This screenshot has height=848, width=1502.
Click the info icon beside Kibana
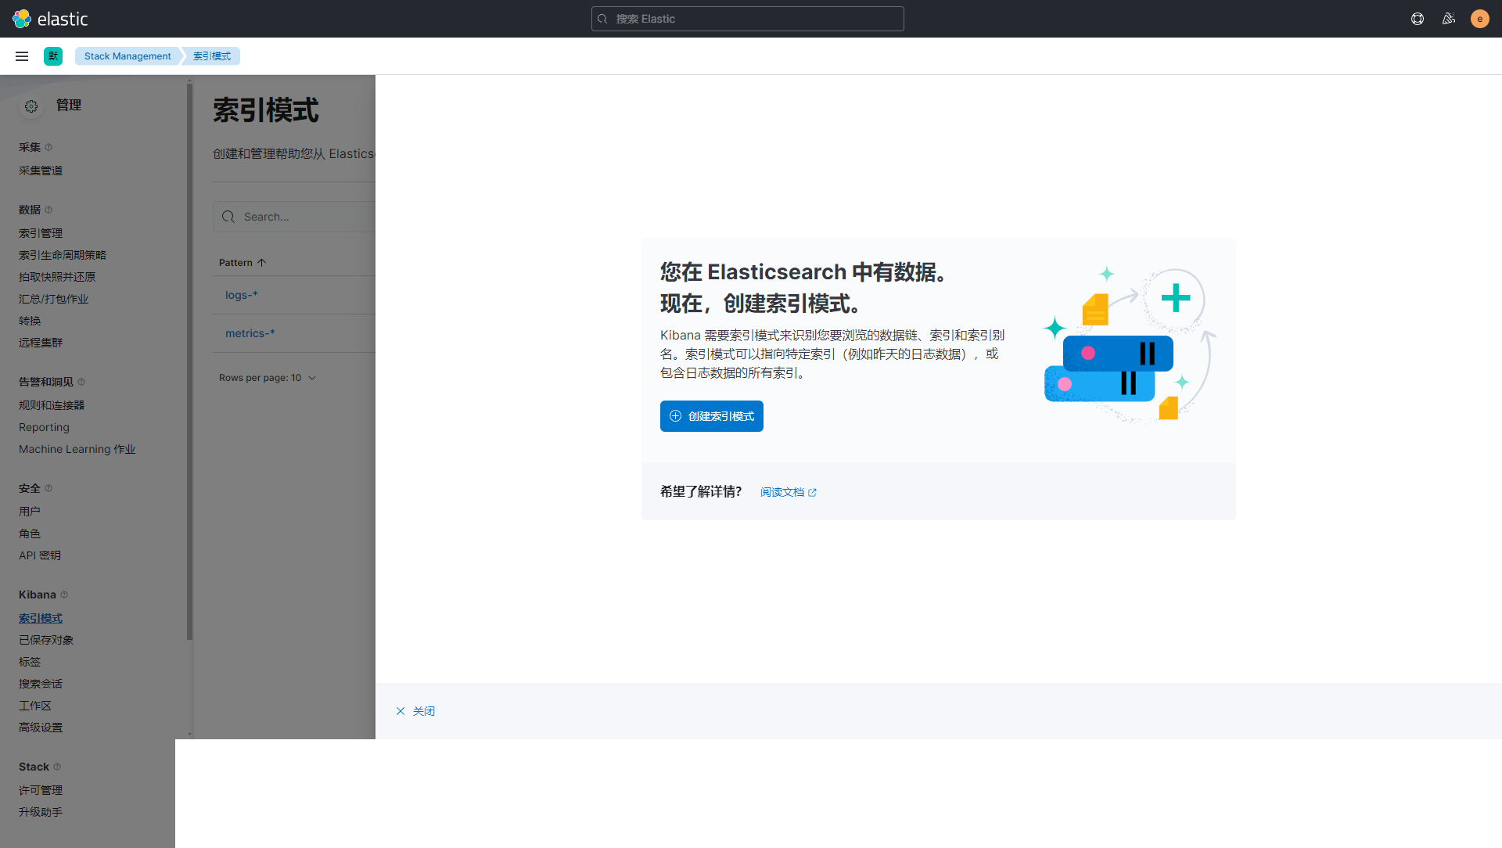(x=64, y=595)
